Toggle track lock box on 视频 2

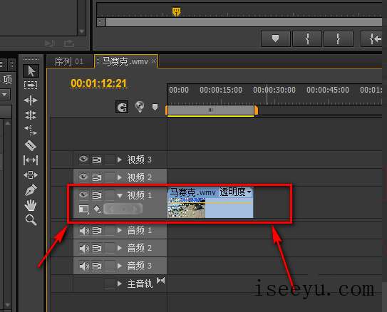pyautogui.click(x=110, y=177)
